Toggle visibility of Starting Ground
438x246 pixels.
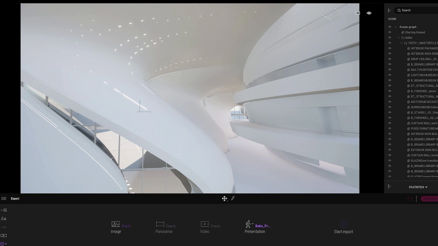390,32
